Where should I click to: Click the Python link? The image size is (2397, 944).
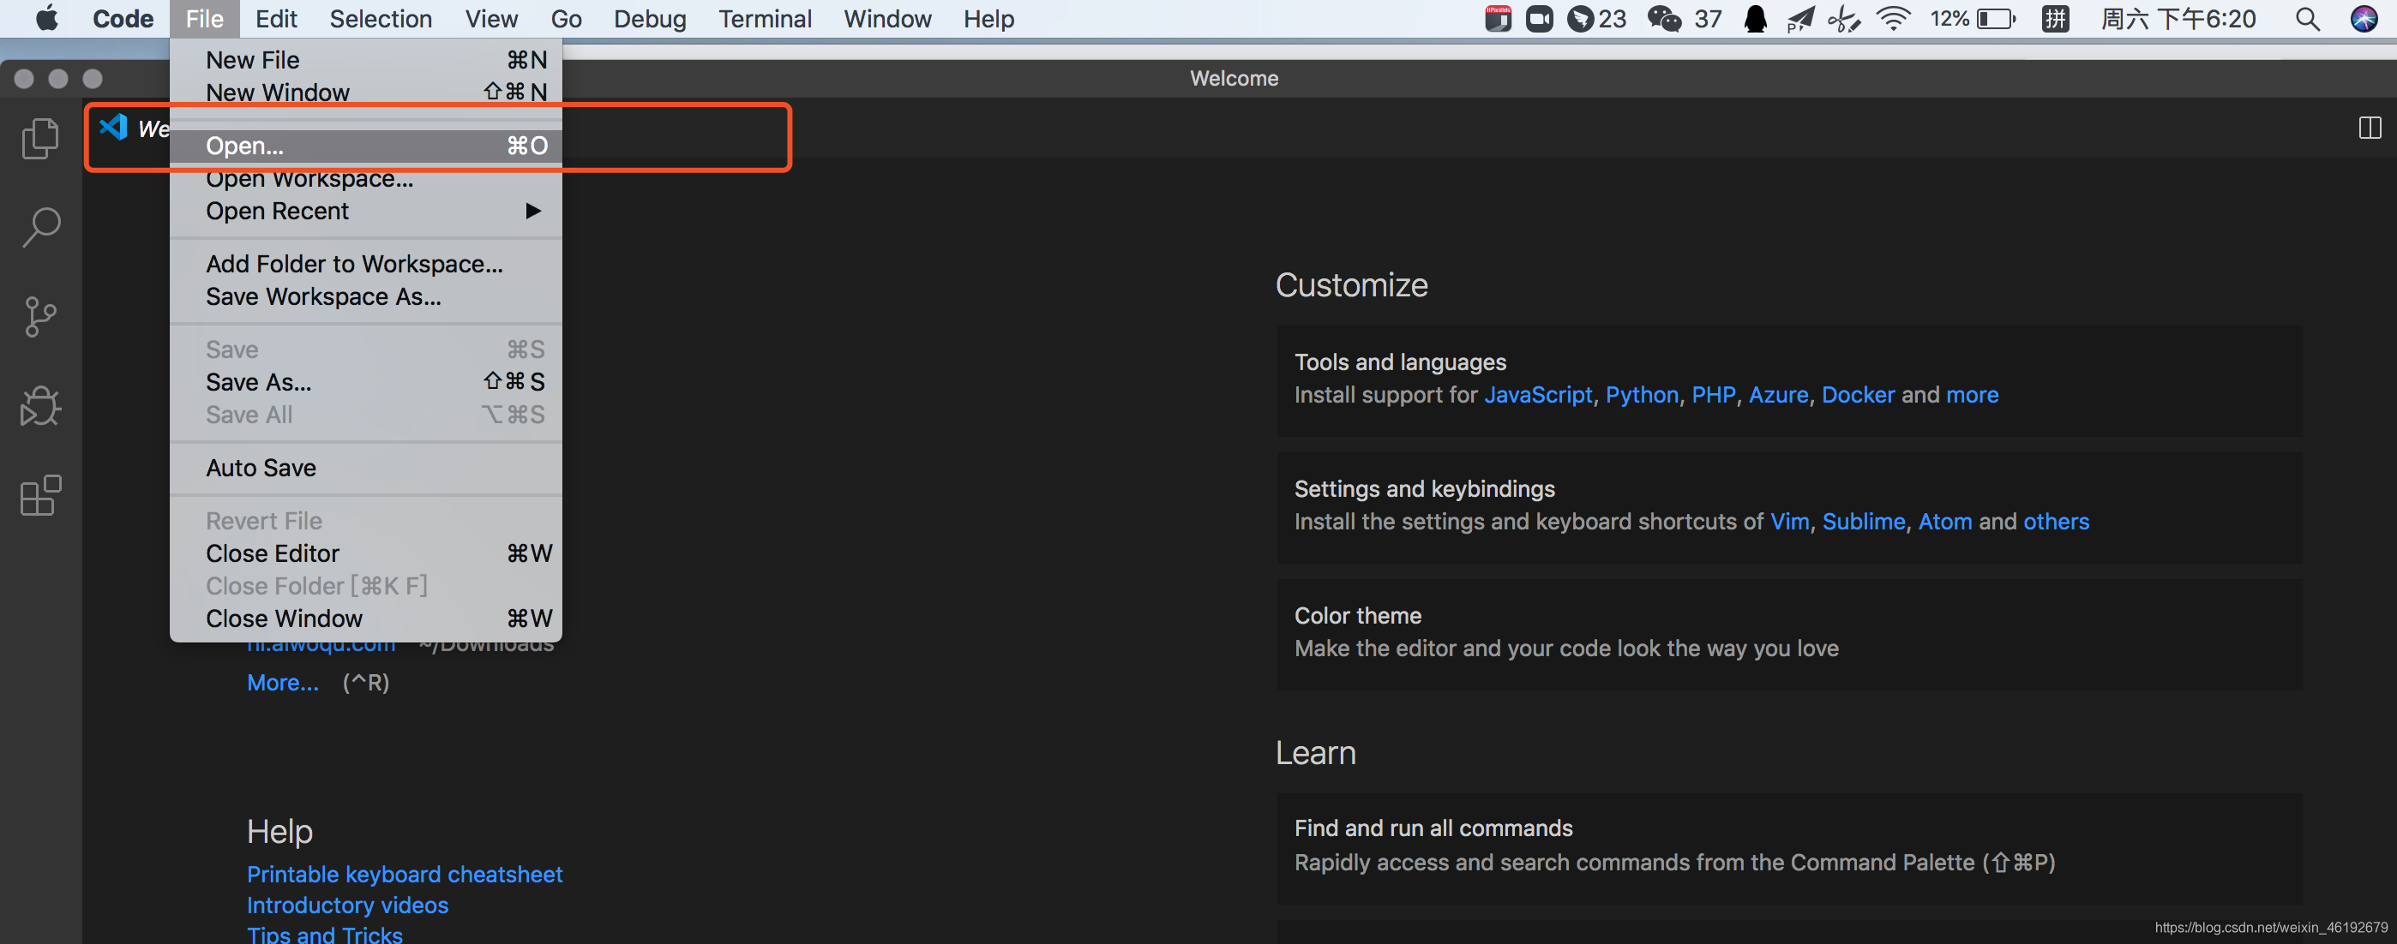coord(1642,395)
